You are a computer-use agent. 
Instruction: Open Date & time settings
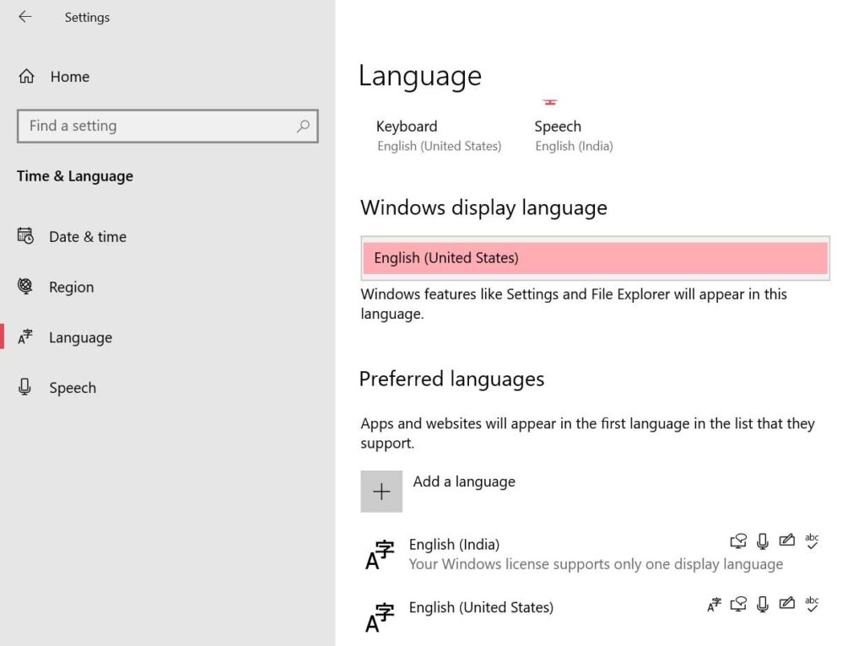click(x=88, y=237)
